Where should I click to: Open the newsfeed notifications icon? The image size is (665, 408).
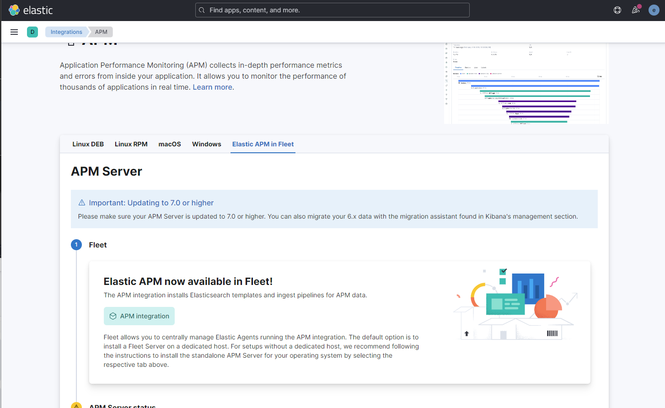point(636,10)
